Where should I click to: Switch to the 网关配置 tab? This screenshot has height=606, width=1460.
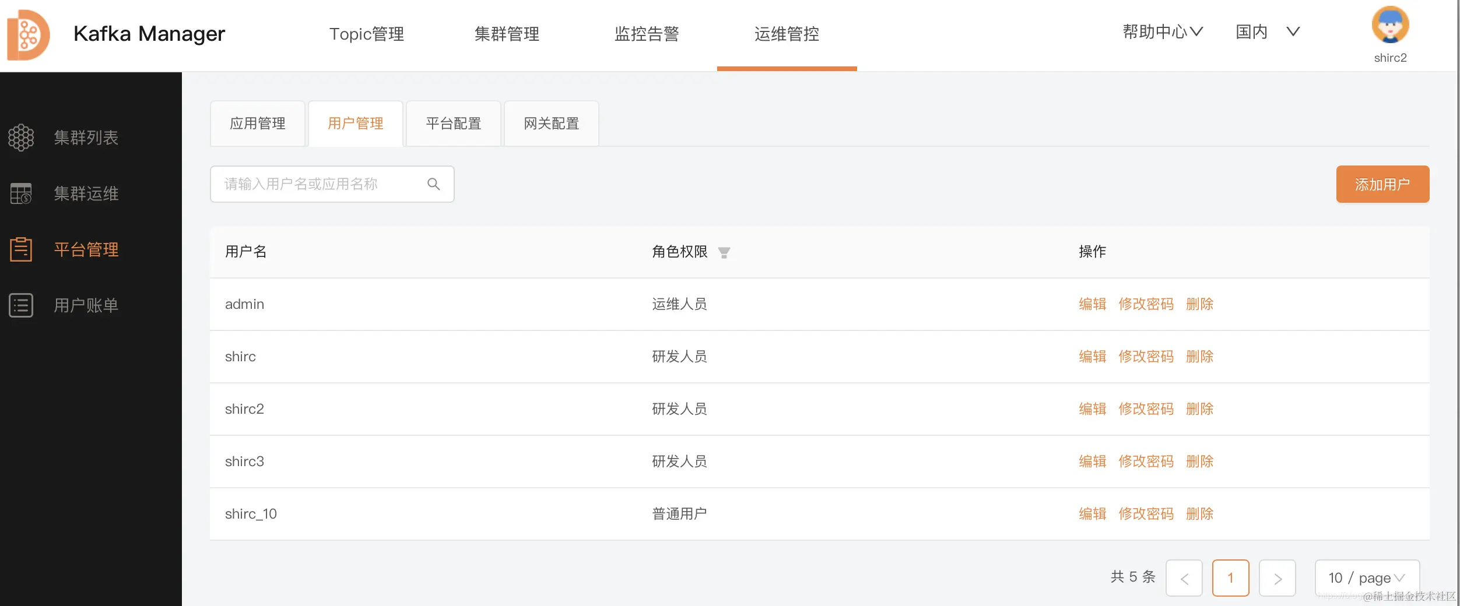coord(552,124)
